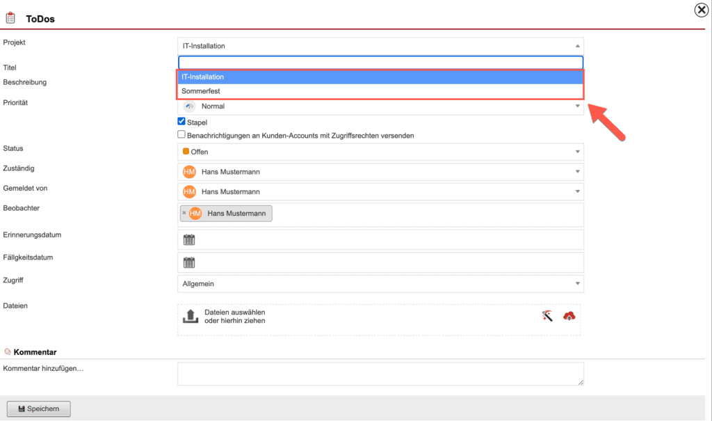Image resolution: width=712 pixels, height=421 pixels.
Task: Uncheck the Stapel checkbox
Action: coord(182,122)
